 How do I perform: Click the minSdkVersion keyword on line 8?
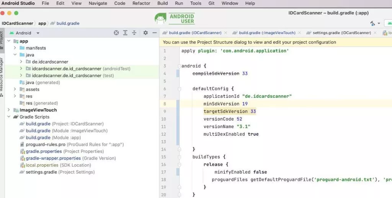point(221,104)
